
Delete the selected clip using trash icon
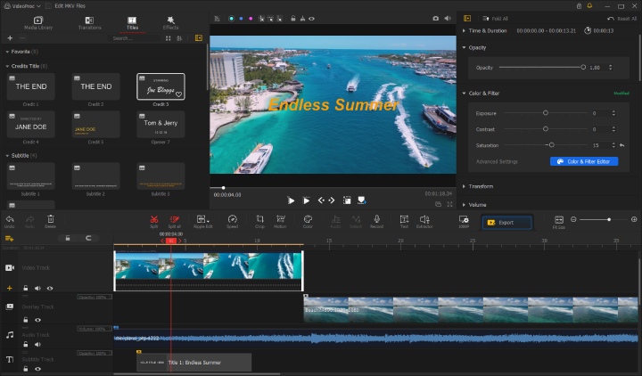(x=51, y=218)
